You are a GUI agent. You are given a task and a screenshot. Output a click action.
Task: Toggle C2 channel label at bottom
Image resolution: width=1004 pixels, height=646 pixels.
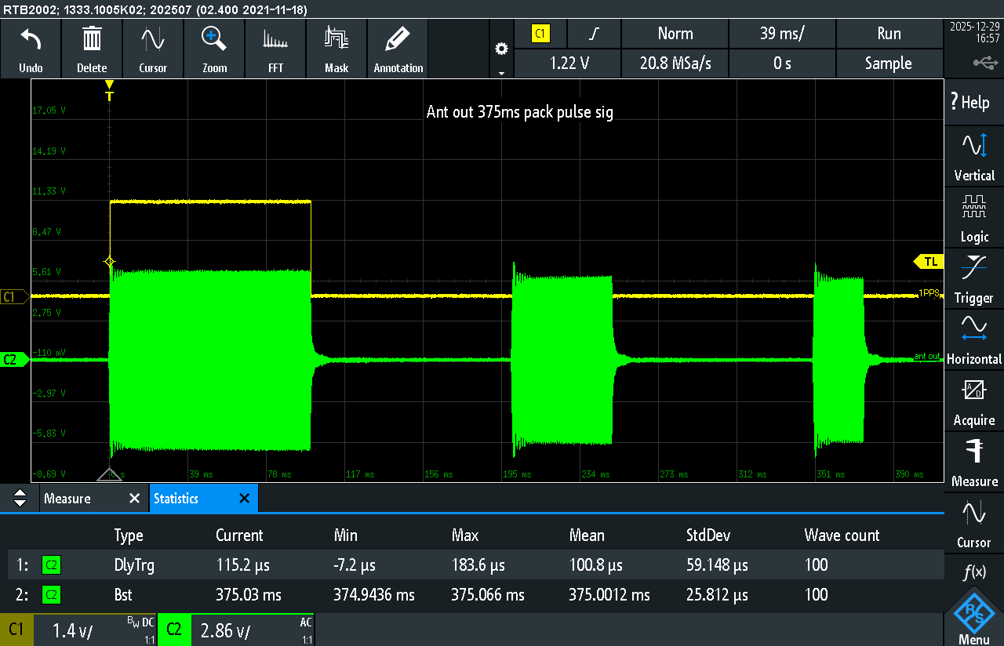[174, 630]
